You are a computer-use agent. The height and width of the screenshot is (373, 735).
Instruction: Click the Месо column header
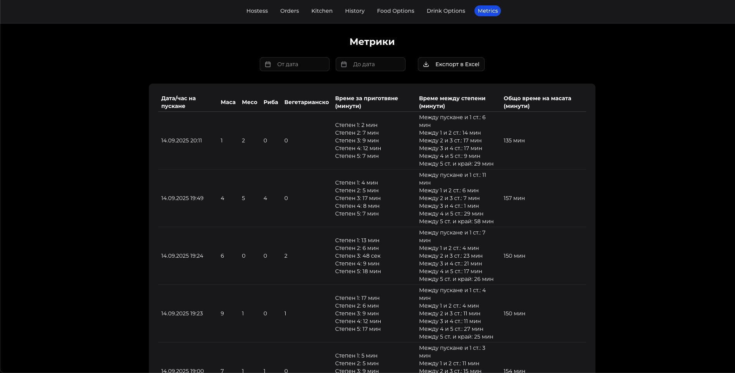click(250, 102)
